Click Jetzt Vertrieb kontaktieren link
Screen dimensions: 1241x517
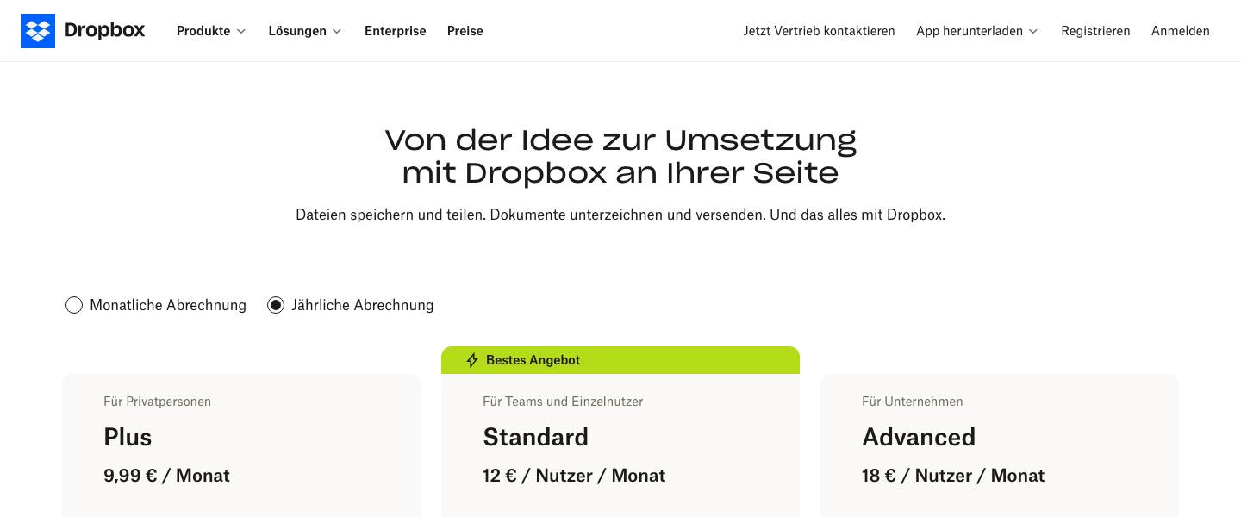coord(820,31)
